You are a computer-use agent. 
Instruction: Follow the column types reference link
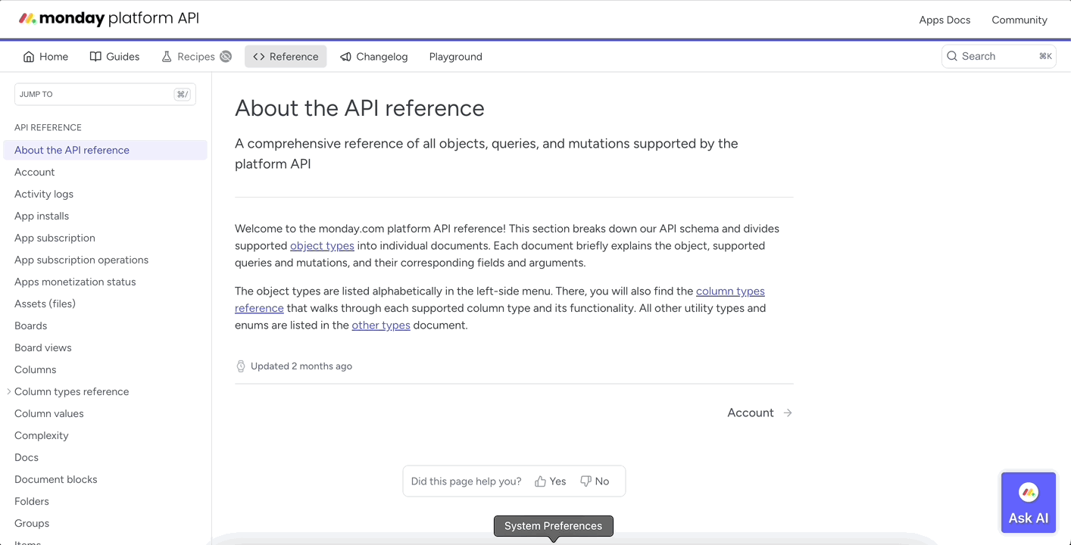(730, 291)
